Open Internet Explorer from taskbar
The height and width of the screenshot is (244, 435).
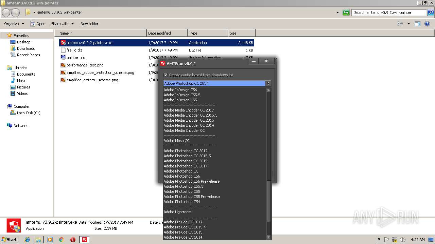coord(27,240)
